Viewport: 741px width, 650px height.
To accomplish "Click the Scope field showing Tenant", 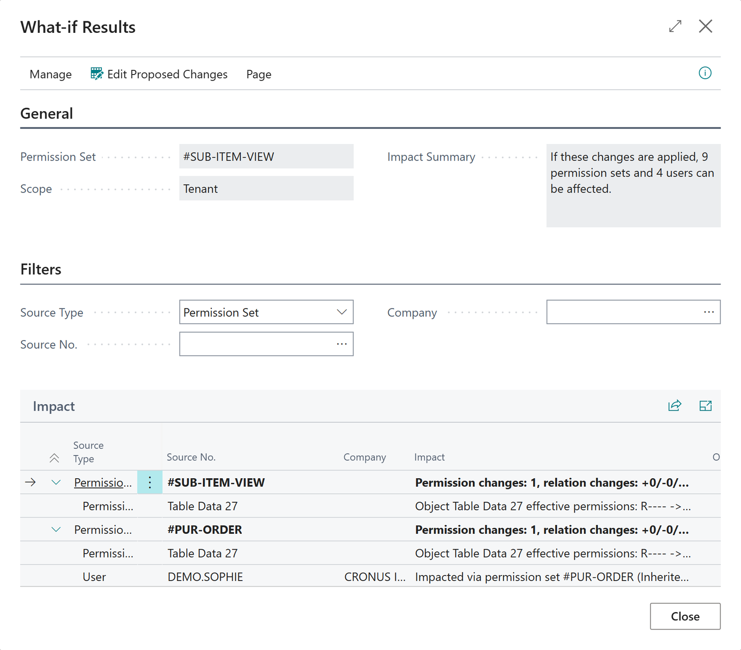I will click(x=266, y=188).
